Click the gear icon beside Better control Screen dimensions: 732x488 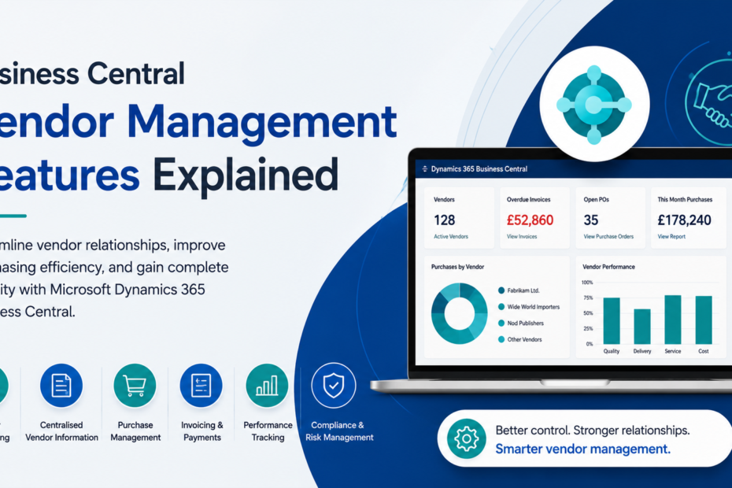coord(467,438)
